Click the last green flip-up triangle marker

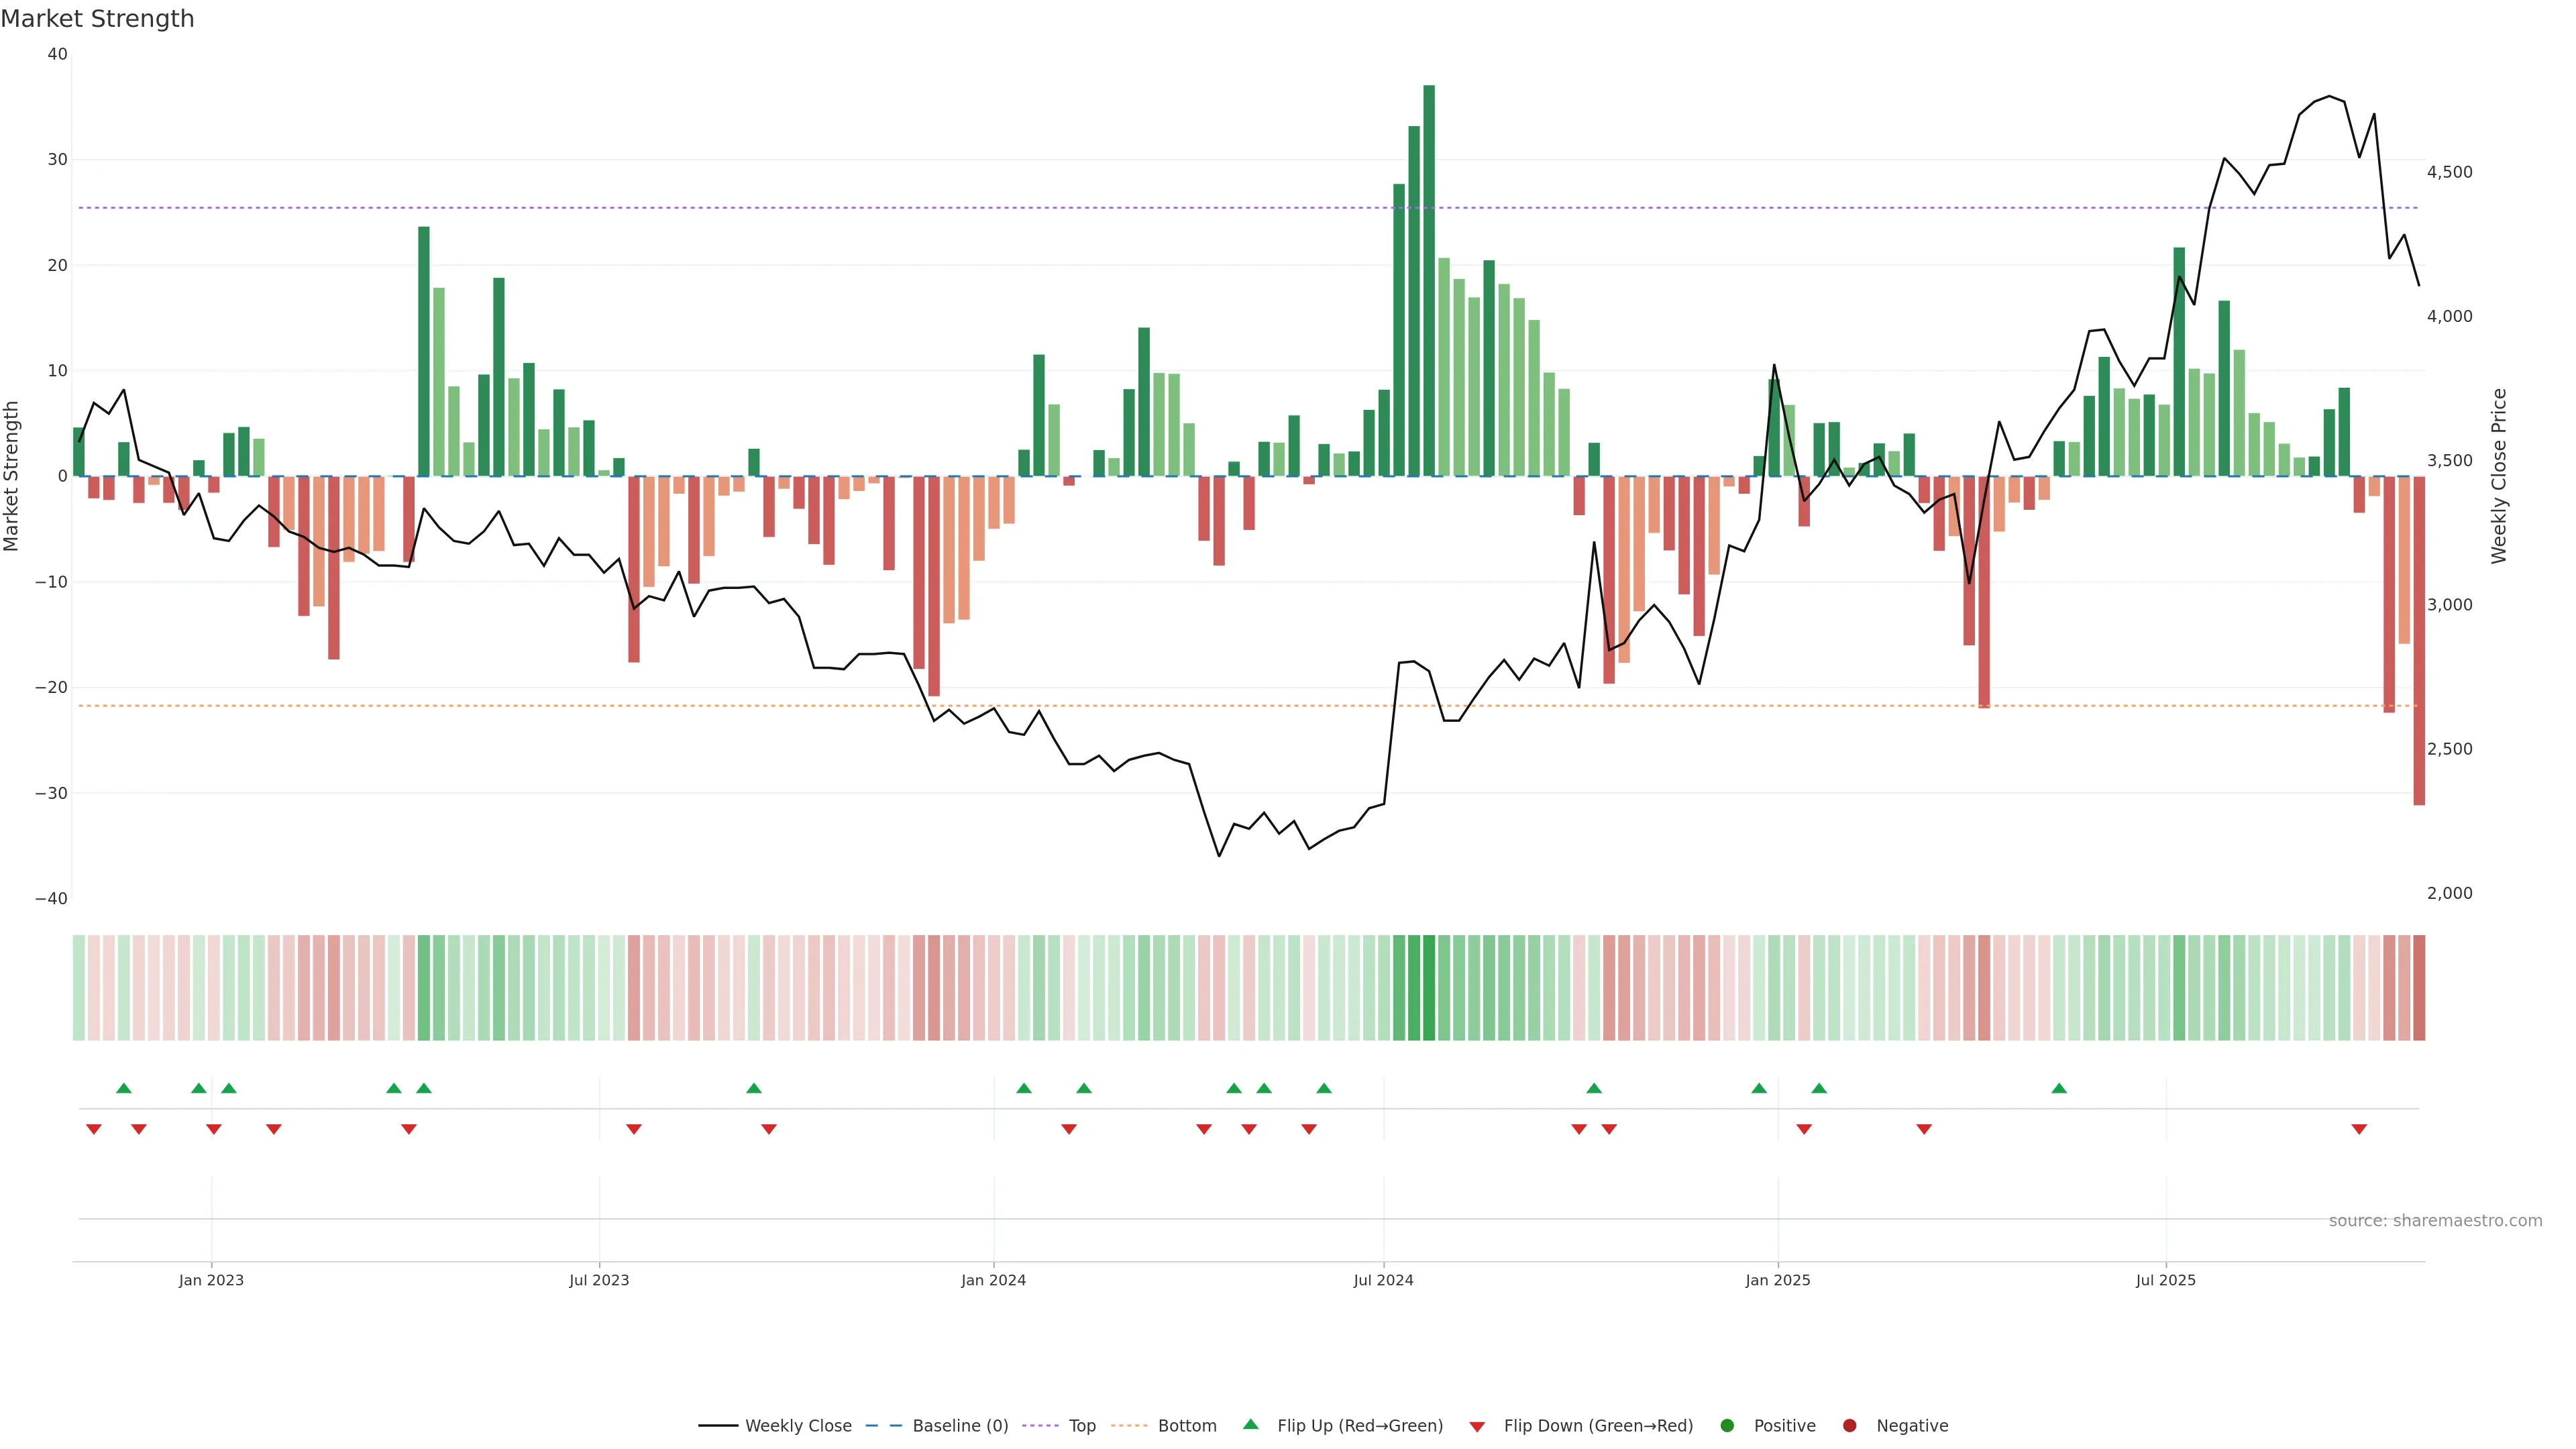click(x=2059, y=1088)
